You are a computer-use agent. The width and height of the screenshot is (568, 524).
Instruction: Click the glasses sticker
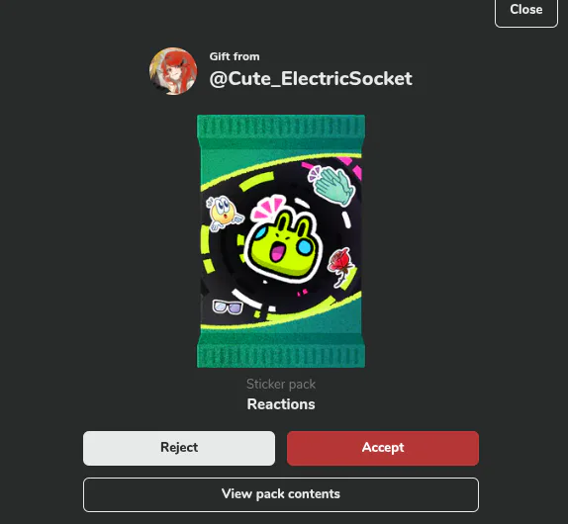click(x=228, y=306)
